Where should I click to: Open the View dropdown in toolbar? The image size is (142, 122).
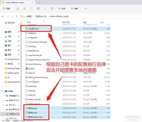[x=75, y=9]
